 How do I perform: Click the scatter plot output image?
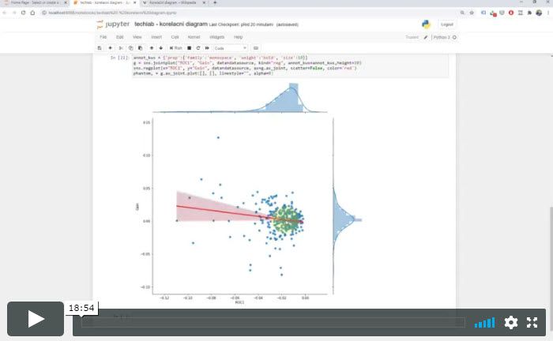coord(249,193)
